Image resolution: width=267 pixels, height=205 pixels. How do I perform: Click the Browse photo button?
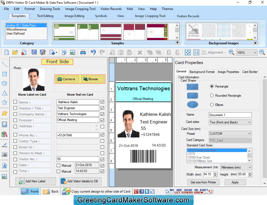93,79
